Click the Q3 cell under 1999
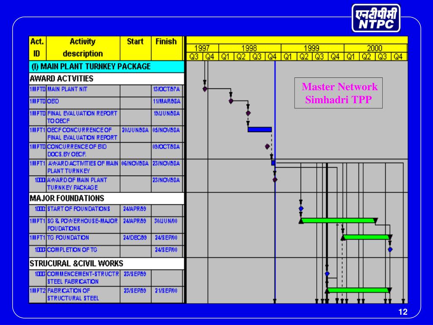The image size is (433, 325). coord(320,57)
